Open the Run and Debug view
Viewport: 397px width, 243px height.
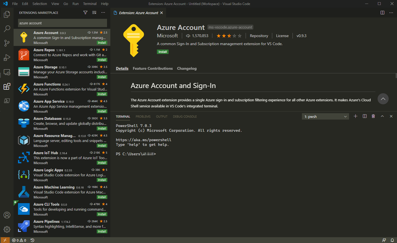pyautogui.click(x=7, y=57)
